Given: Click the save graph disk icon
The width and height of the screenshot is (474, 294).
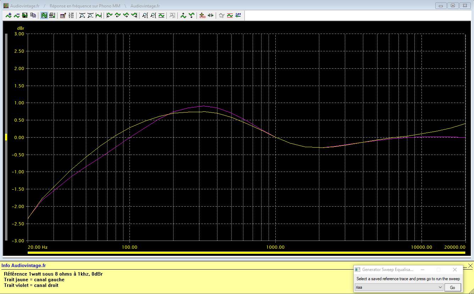Looking at the screenshot, I should point(25,16).
